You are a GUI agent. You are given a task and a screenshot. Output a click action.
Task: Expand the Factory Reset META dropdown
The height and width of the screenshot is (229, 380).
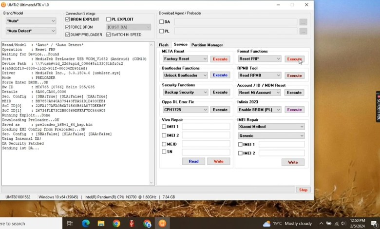click(185, 59)
